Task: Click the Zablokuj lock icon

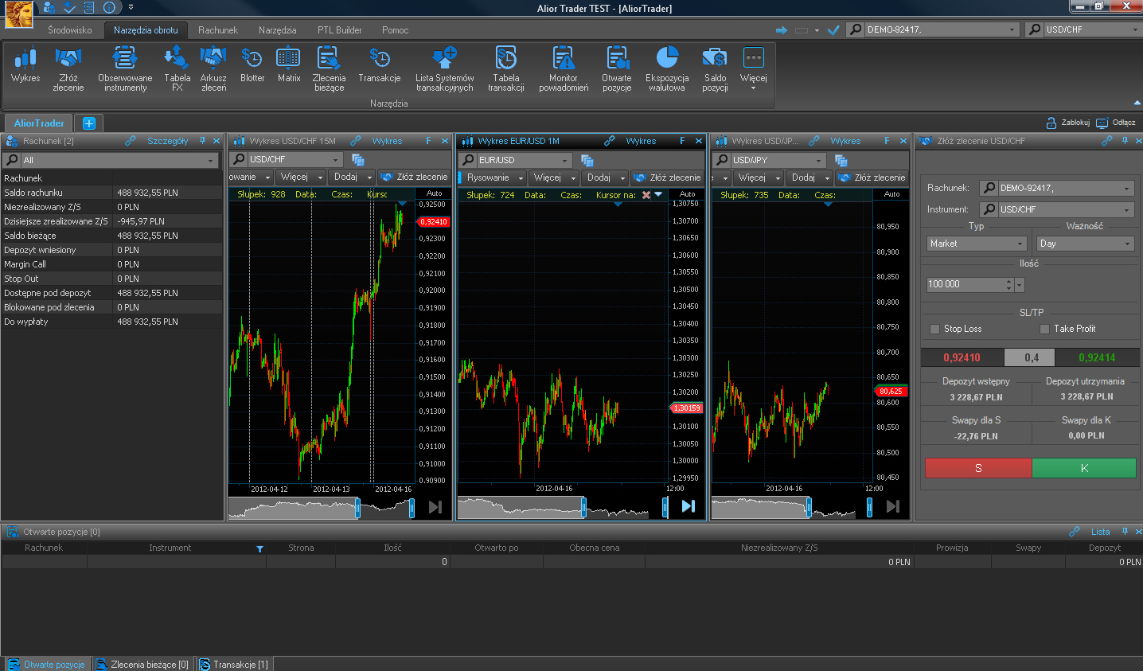Action: (1051, 123)
